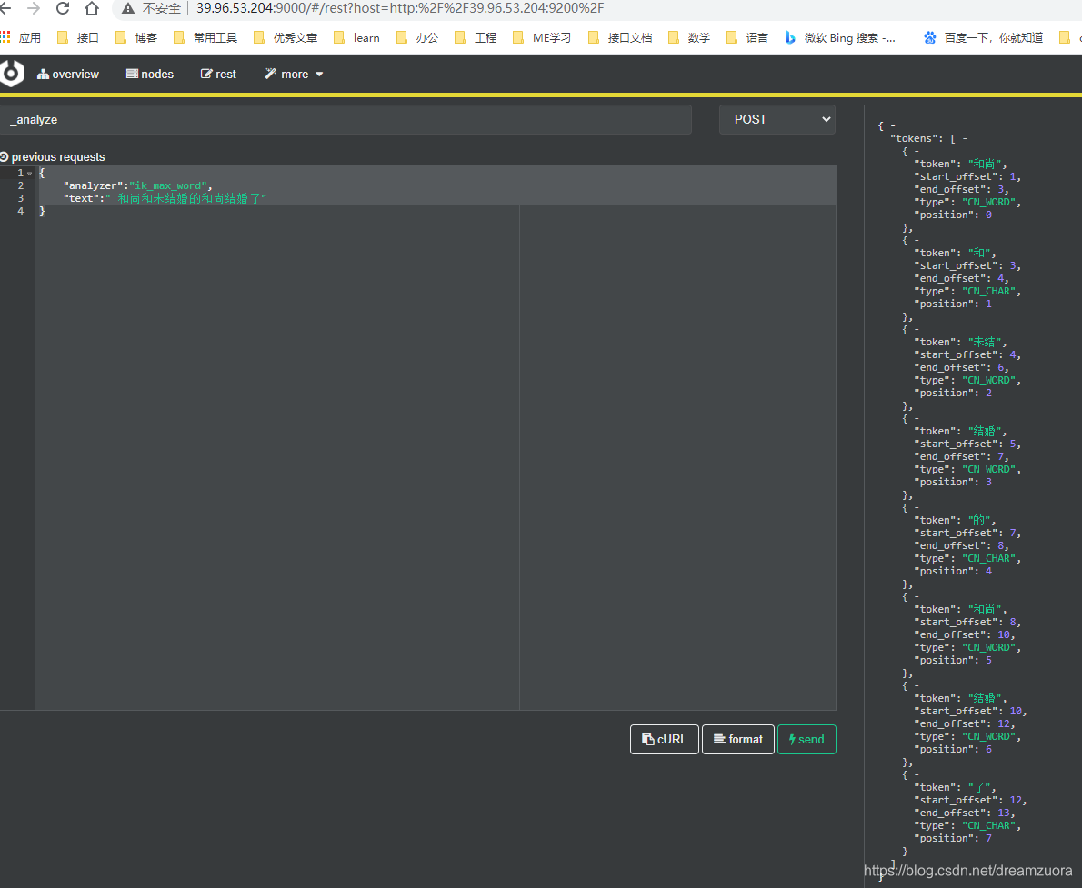This screenshot has height=888, width=1082.
Task: Collapse the token object at position 0
Action: (917, 151)
